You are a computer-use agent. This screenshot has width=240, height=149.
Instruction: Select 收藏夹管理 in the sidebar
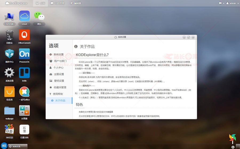click(59, 87)
